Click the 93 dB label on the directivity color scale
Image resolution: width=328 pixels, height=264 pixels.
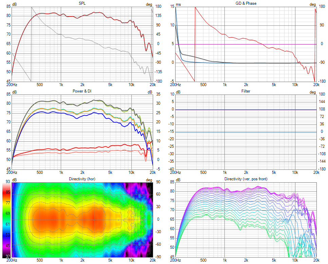point(8,181)
